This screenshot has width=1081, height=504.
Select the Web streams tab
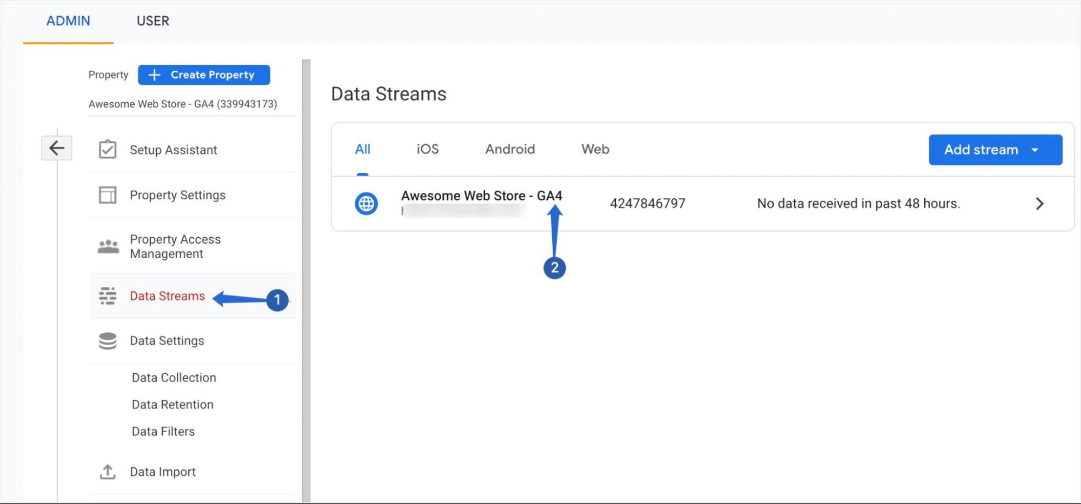point(595,150)
